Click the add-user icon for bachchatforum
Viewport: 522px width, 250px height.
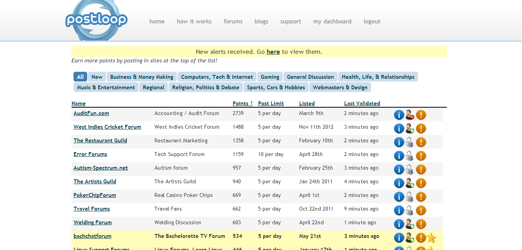(x=410, y=238)
